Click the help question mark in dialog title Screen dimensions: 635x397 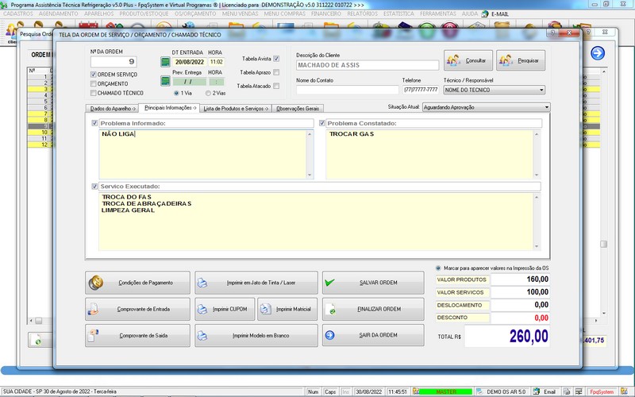tap(552, 33)
